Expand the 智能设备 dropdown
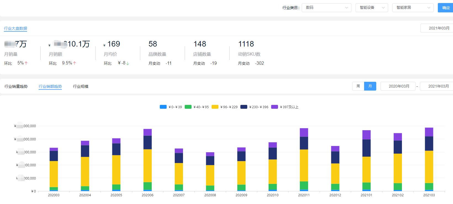 (372, 8)
